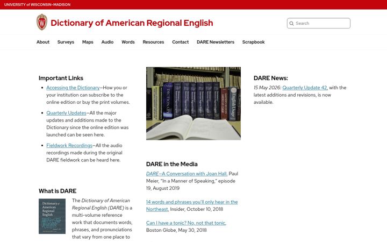
Task: Focus the Search input field
Action: (318, 23)
